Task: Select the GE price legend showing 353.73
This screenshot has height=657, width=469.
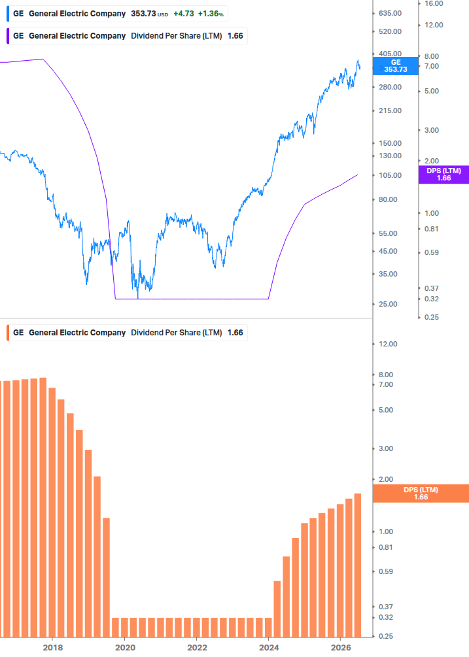Action: [117, 14]
